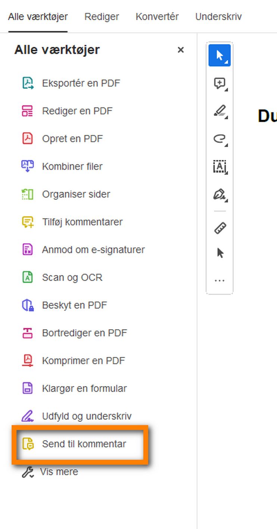The width and height of the screenshot is (277, 529).
Task: Select the blue Selection tool arrow
Action: point(220,55)
